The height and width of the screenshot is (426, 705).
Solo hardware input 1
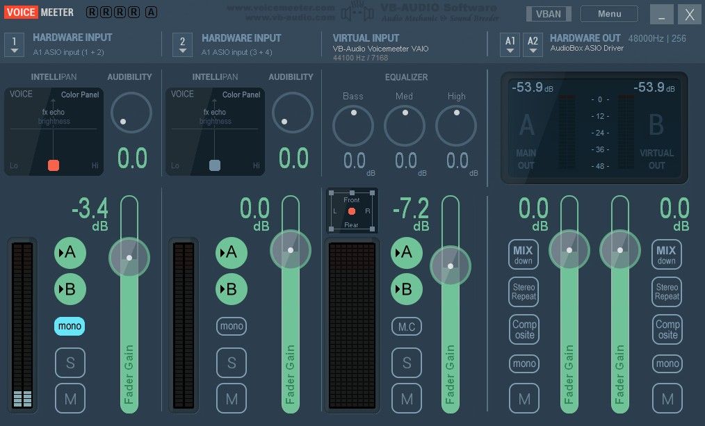70,363
